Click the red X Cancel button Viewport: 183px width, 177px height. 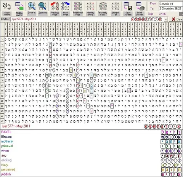177,19
